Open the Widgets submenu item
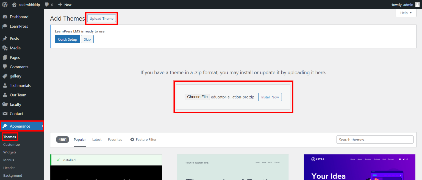This screenshot has width=422, height=180. point(10,152)
